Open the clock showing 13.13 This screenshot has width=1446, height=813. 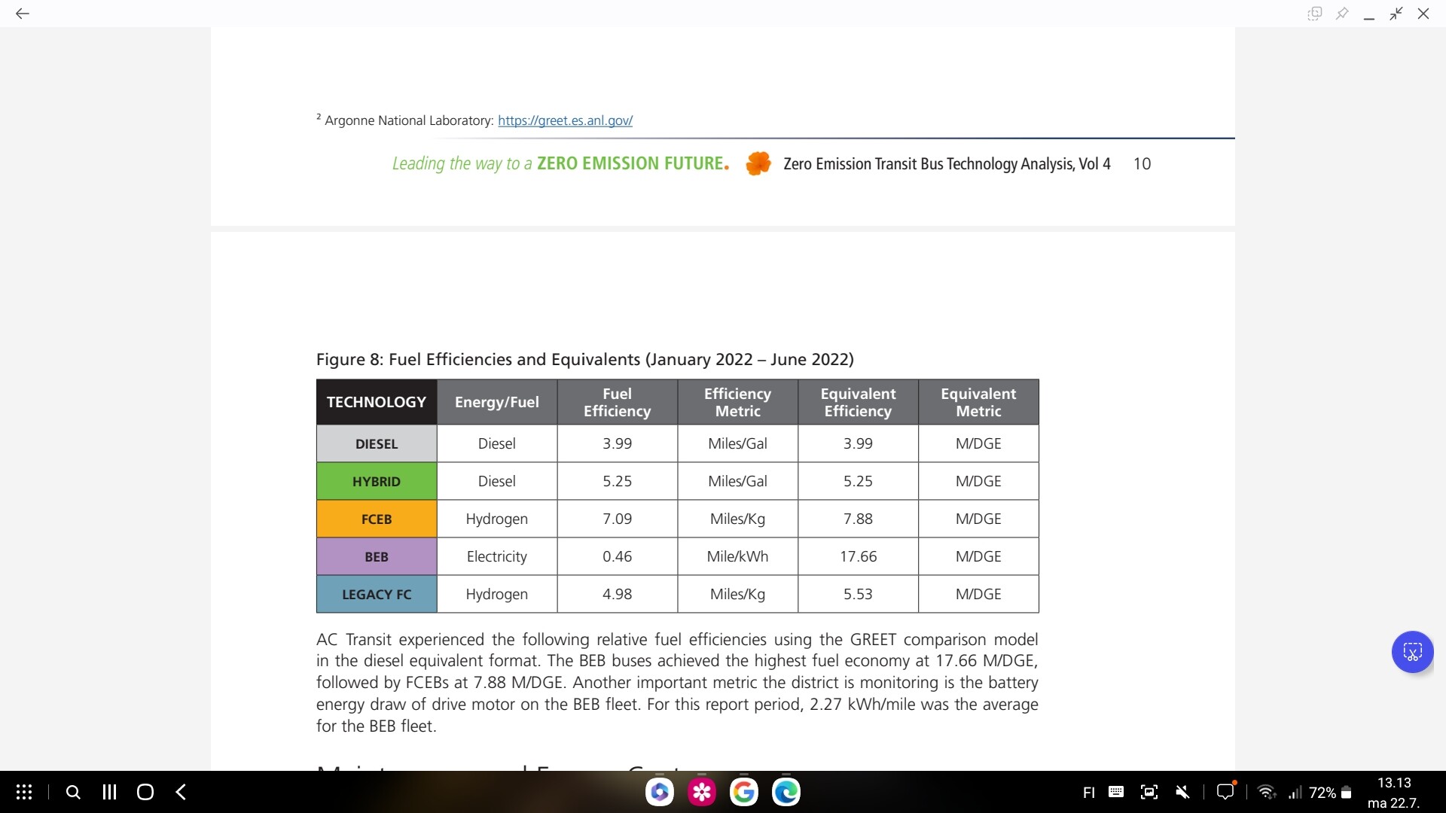(x=1394, y=783)
